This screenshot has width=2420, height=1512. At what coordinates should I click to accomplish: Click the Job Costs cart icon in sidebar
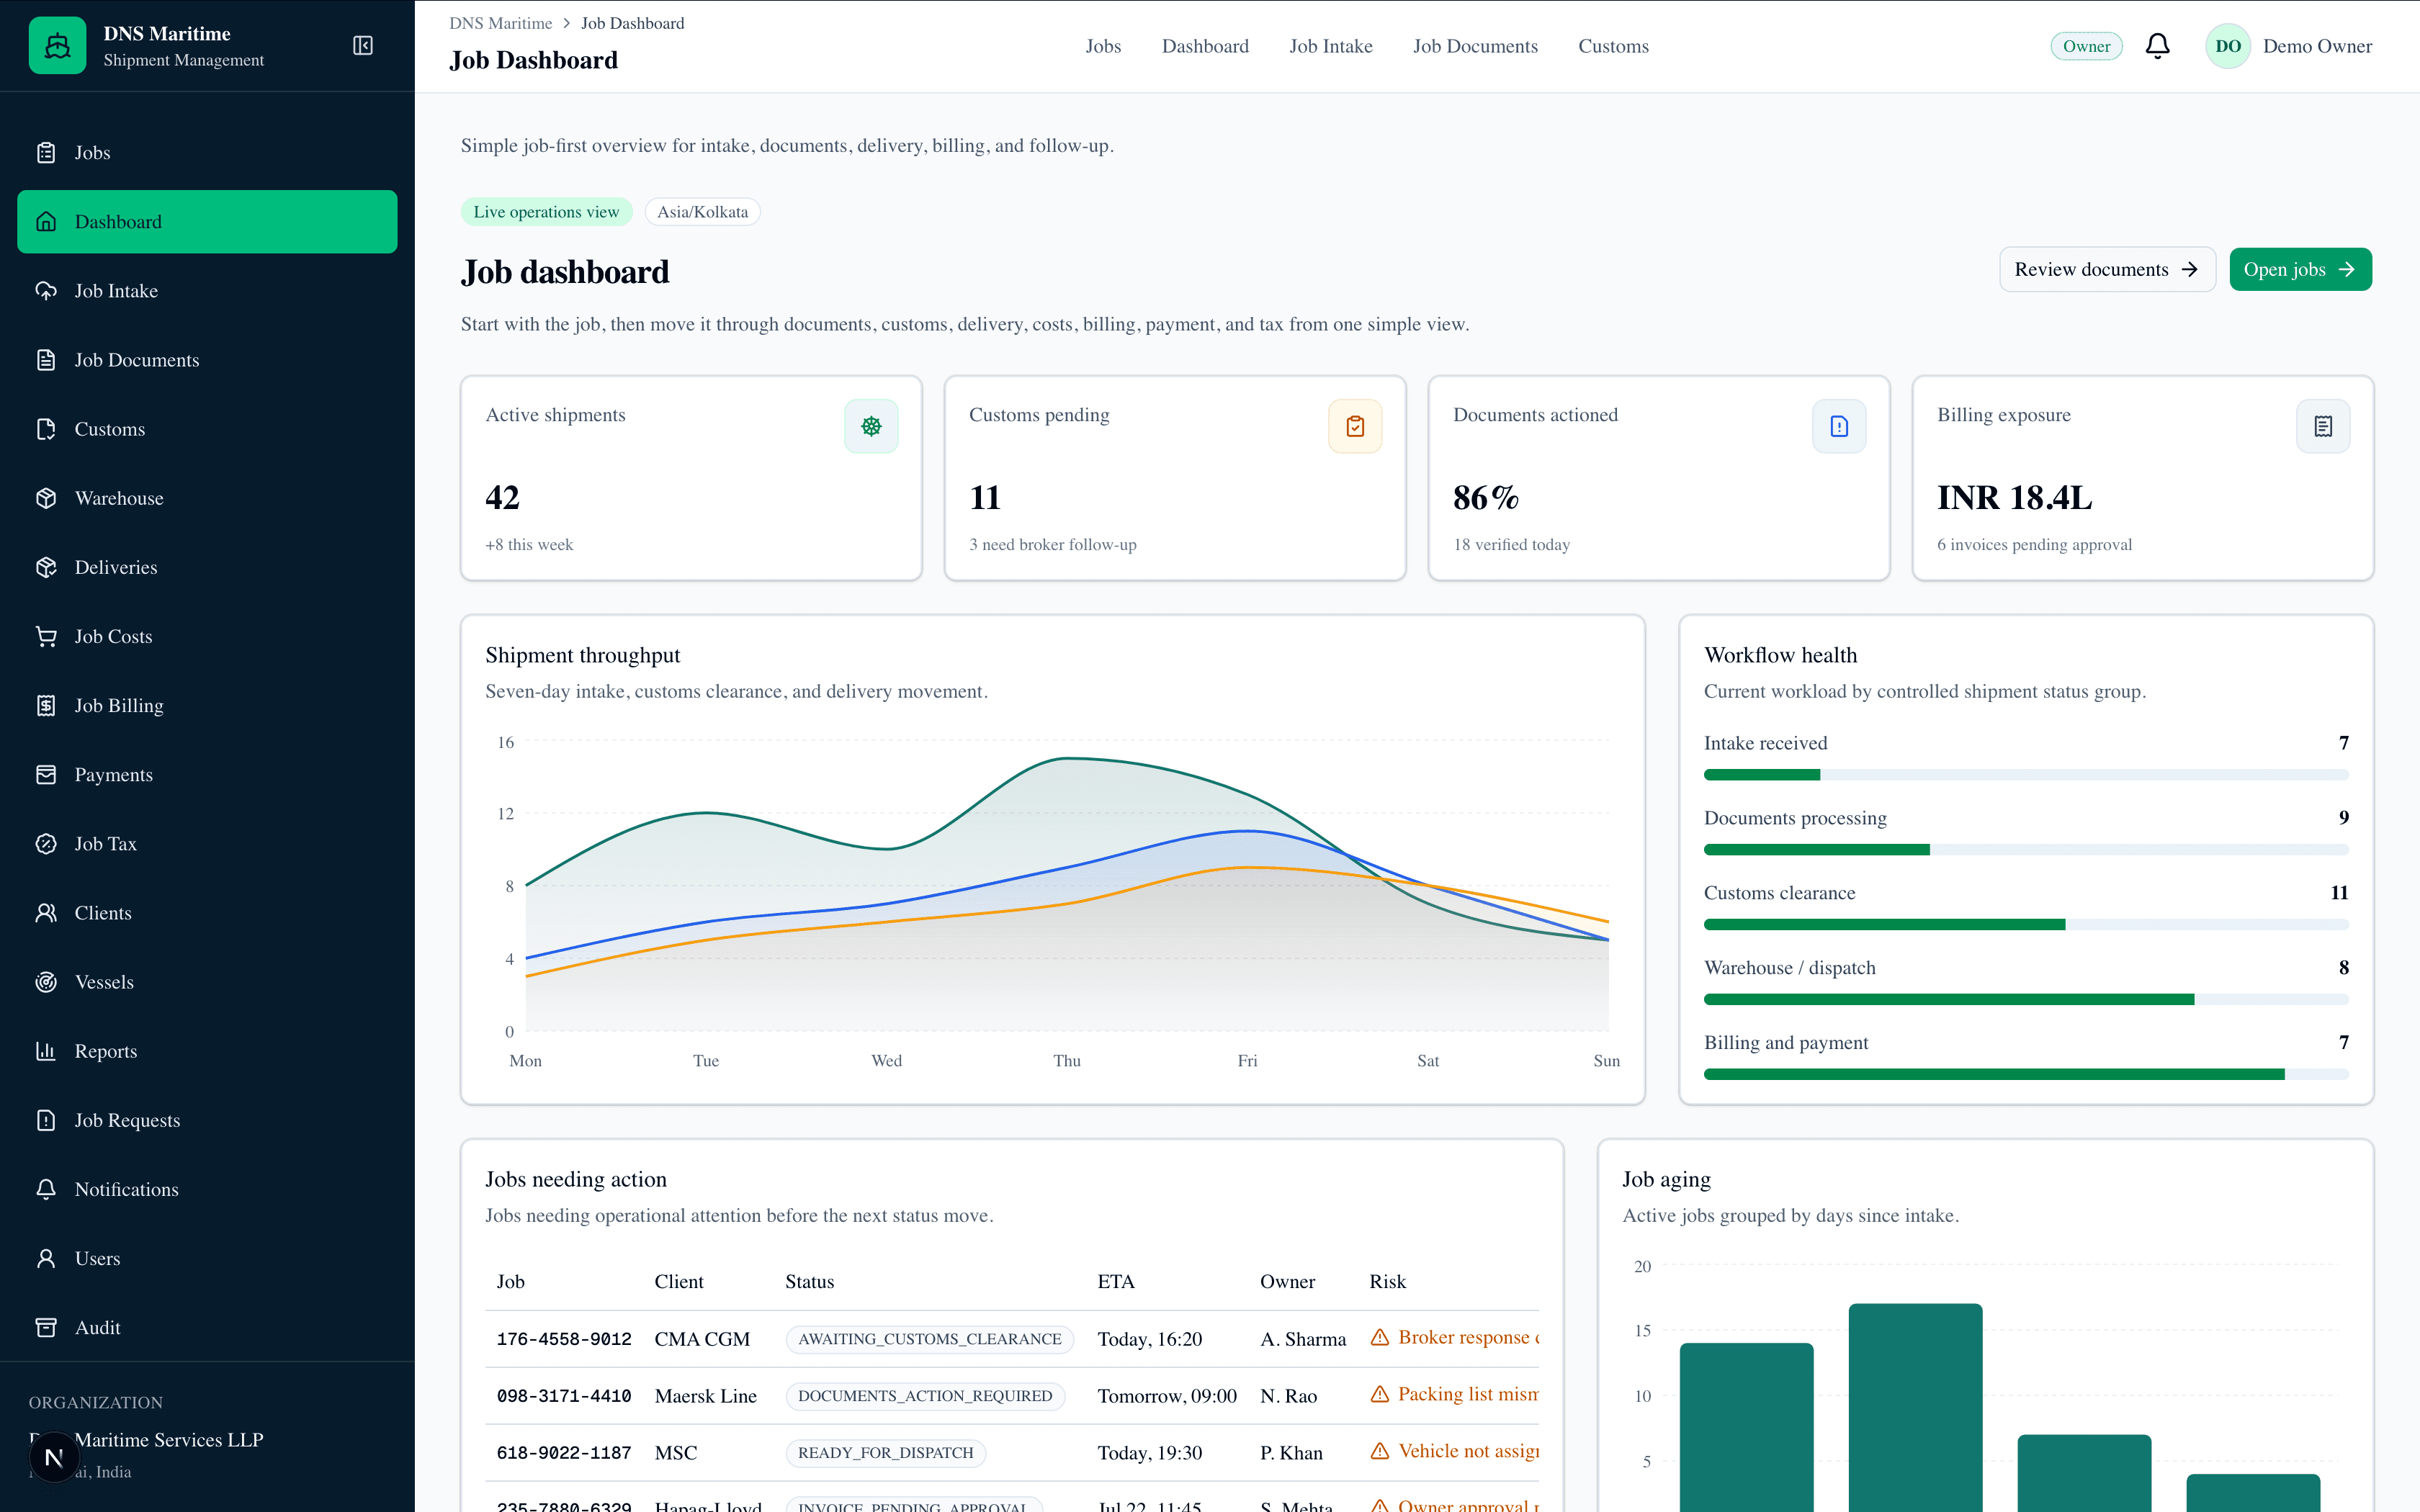[x=46, y=636]
